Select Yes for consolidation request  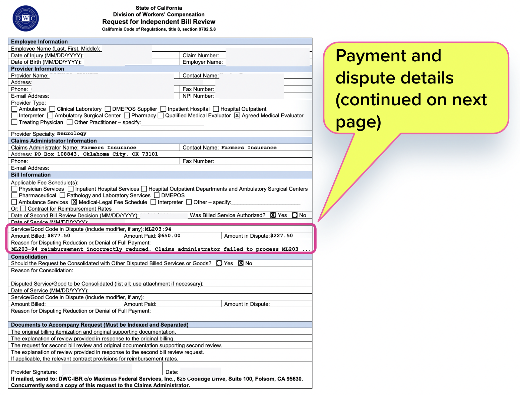point(219,263)
